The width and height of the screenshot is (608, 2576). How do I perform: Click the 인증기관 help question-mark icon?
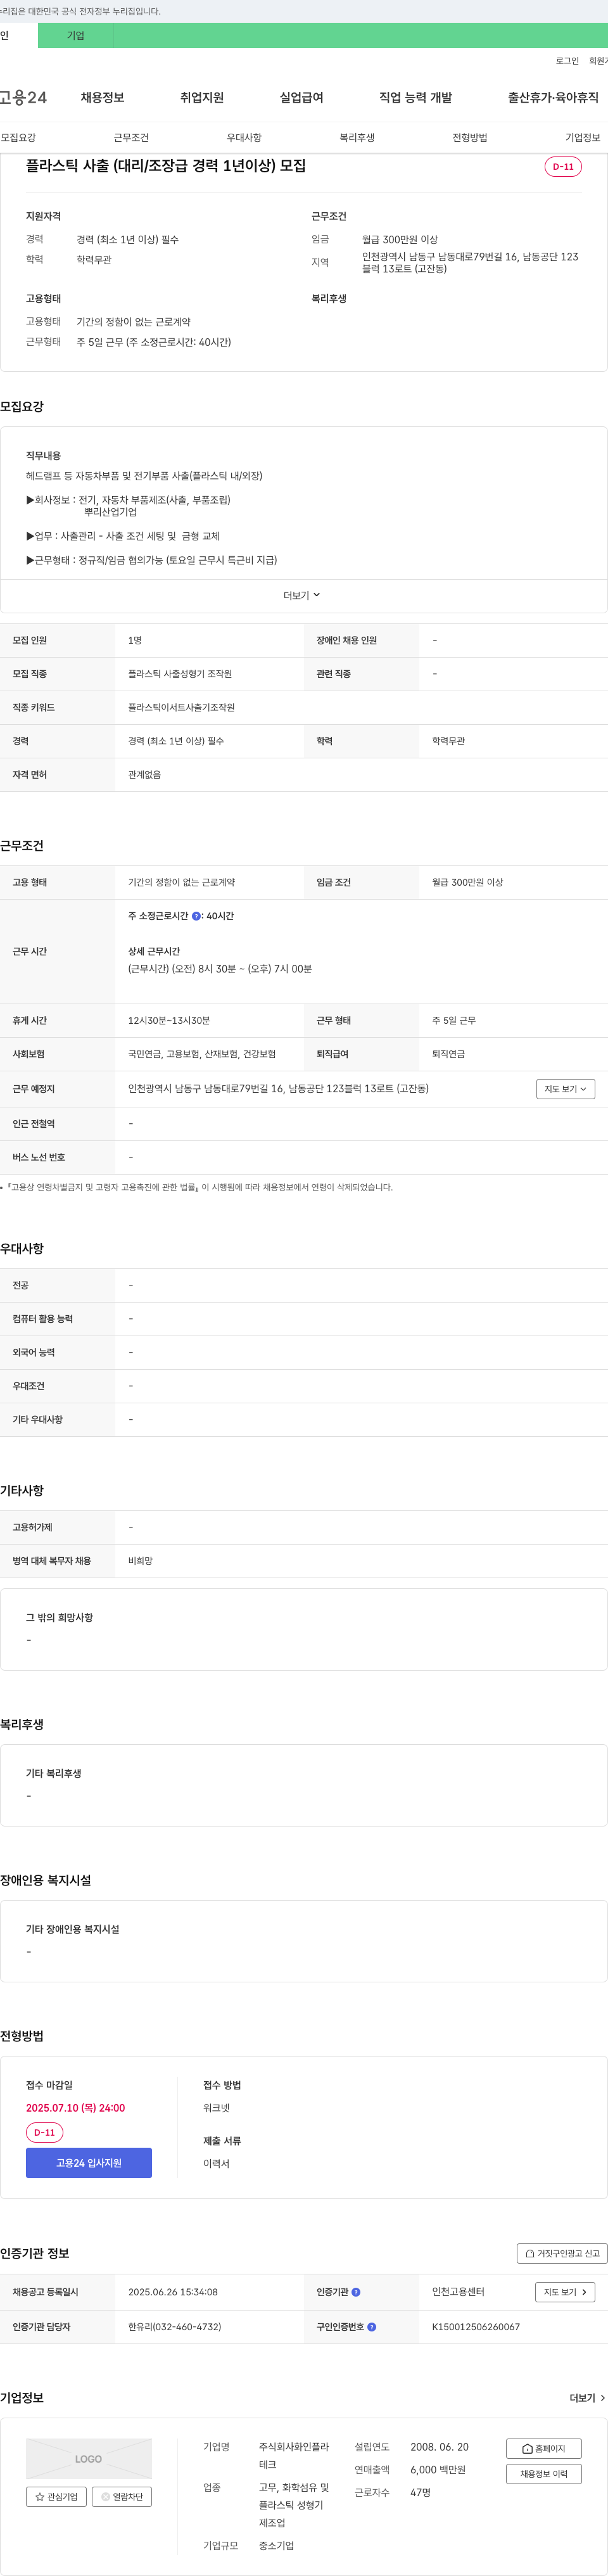coord(356,2292)
